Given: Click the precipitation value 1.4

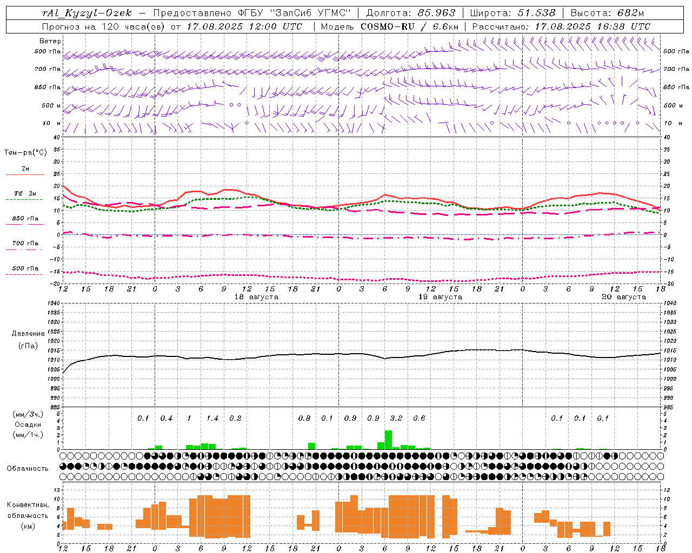Looking at the screenshot, I should 212,418.
